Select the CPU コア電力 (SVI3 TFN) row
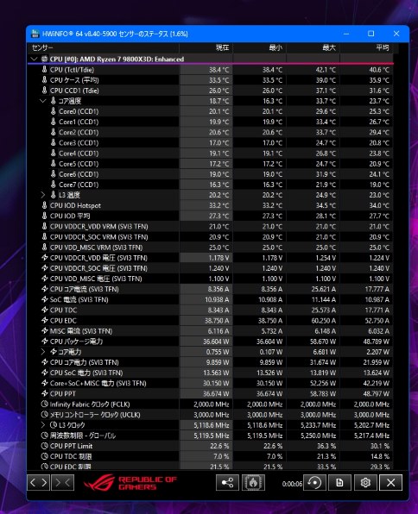Image resolution: width=418 pixels, height=514 pixels. pos(211,362)
